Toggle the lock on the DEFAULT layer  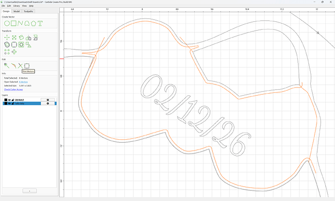click(x=13, y=100)
